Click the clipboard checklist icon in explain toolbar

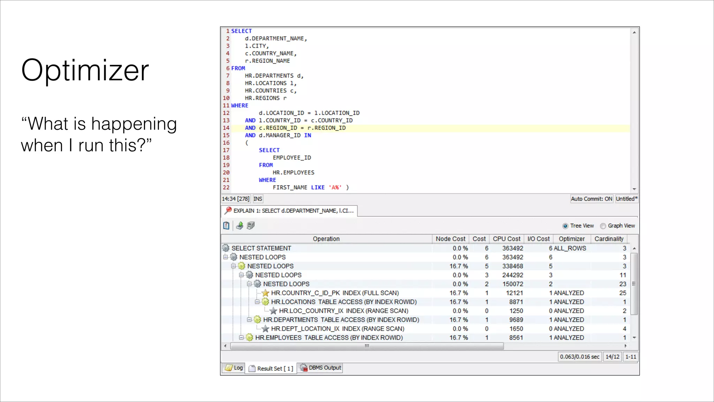tap(226, 226)
